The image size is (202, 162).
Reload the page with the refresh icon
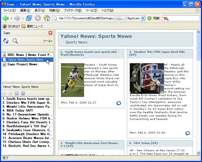tap(29, 18)
